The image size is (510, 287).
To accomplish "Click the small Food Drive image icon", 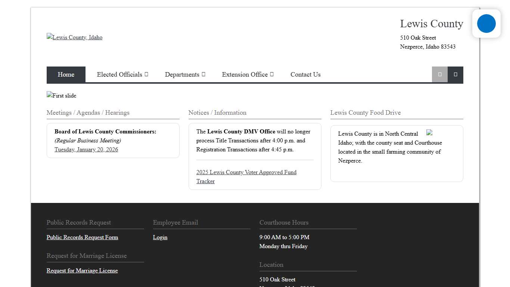I will click(429, 133).
